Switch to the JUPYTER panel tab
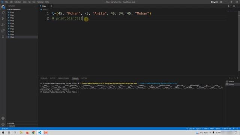240x135 pixels. (x=84, y=78)
